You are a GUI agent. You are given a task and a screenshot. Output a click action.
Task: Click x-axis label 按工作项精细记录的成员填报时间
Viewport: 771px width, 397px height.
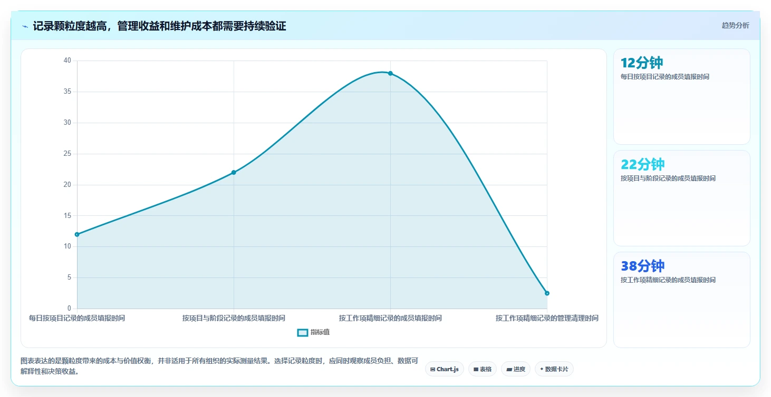[390, 318]
